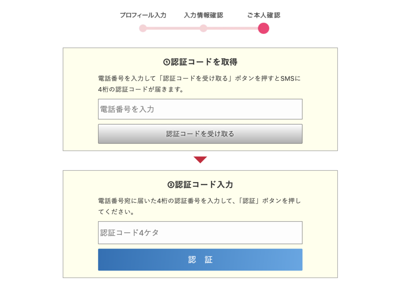This screenshot has width=396, height=286.
Task: Click the プロフィール入力 step label
Action: pyautogui.click(x=143, y=15)
